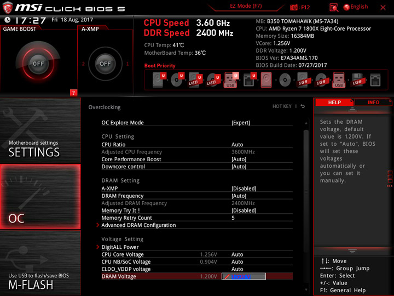394x296 pixels.
Task: Click the scroll down arrow of settings list
Action: click(306, 290)
